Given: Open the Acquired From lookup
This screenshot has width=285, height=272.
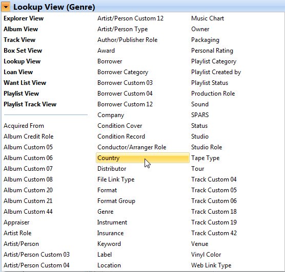Looking at the screenshot, I should [24, 126].
